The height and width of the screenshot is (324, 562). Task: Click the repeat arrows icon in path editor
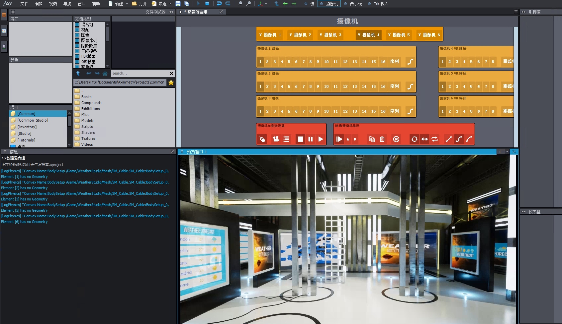pyautogui.click(x=435, y=139)
